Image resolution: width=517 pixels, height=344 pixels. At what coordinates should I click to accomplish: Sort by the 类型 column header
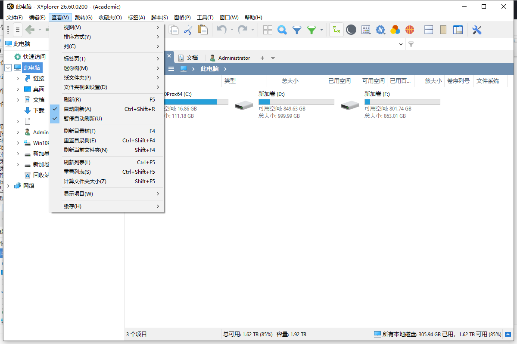[x=244, y=81]
